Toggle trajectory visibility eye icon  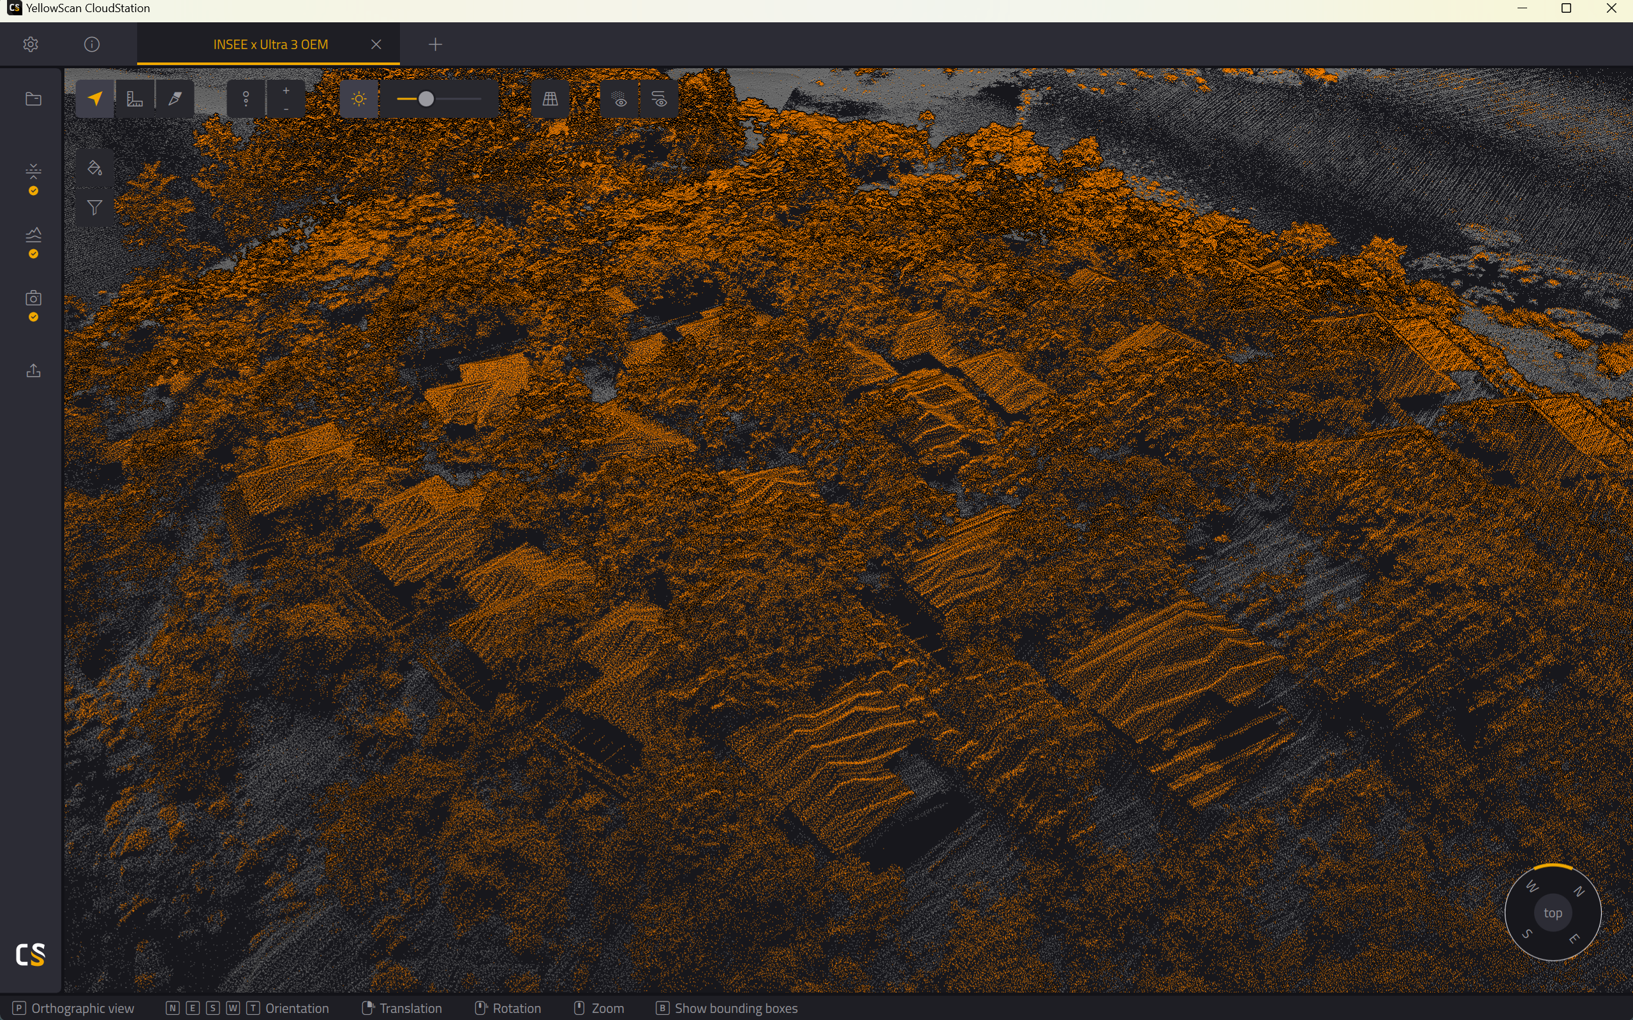(660, 99)
